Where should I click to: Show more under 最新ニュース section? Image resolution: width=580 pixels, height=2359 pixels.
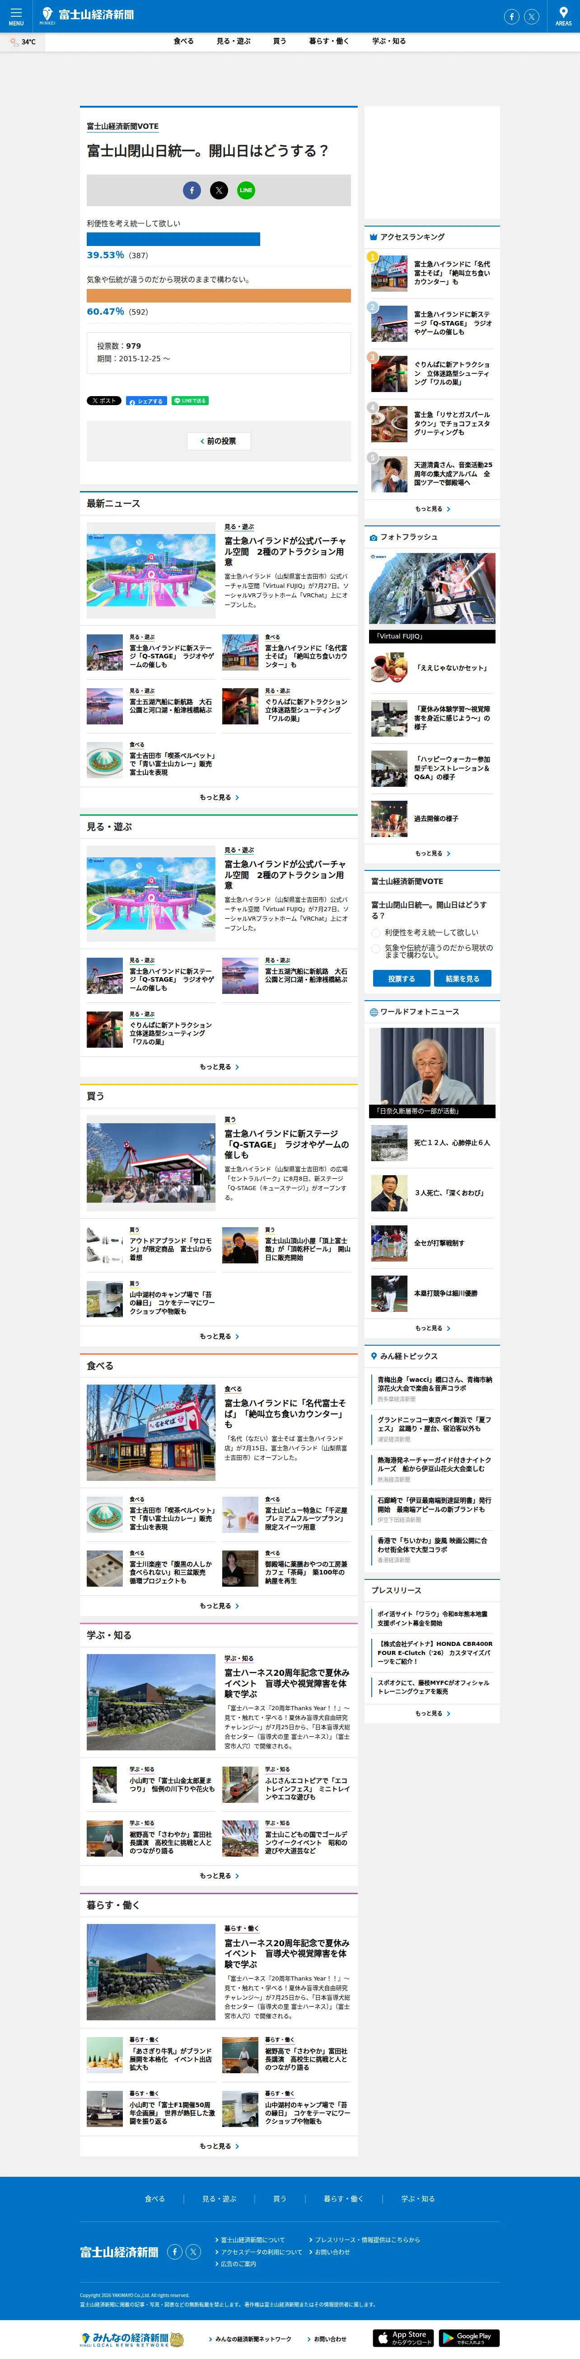(219, 798)
